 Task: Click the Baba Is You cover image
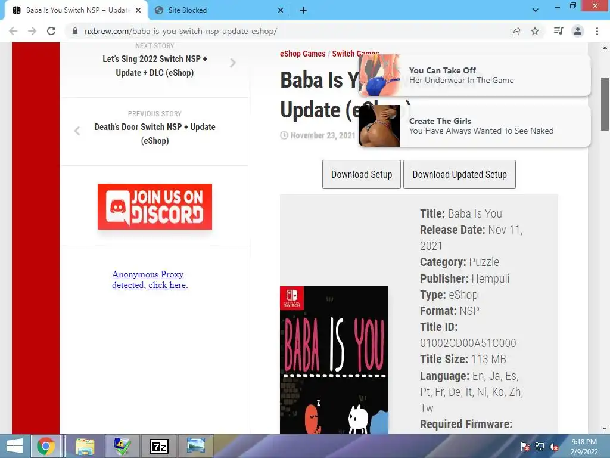(334, 360)
